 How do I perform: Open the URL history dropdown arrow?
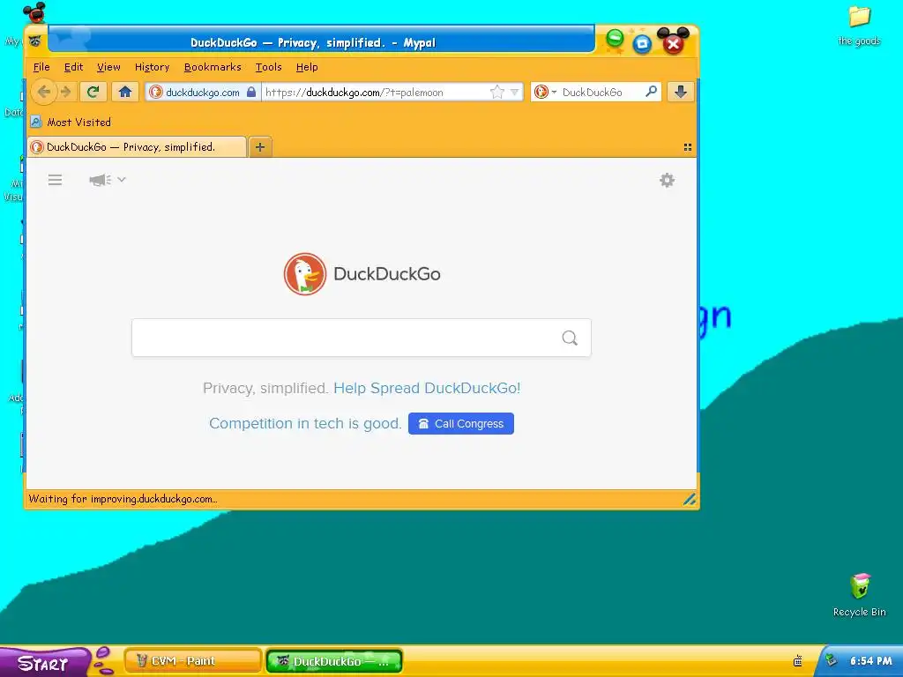coord(515,92)
